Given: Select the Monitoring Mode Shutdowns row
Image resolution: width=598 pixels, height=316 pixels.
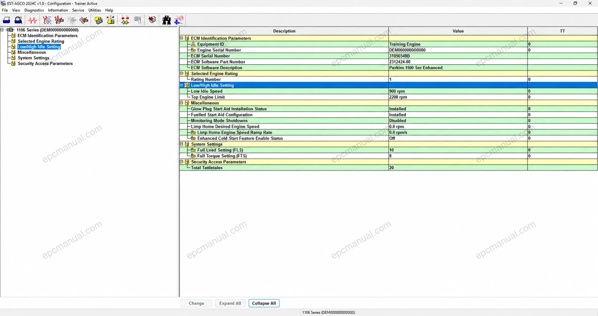Looking at the screenshot, I should [389, 121].
